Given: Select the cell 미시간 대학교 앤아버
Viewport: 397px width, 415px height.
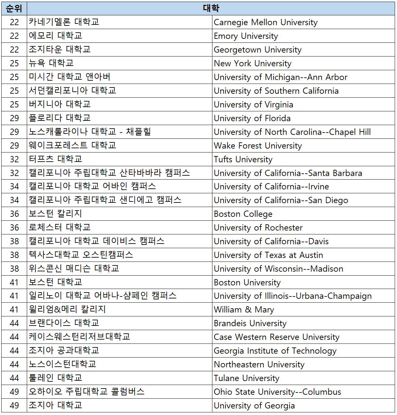Looking at the screenshot, I should [120, 77].
